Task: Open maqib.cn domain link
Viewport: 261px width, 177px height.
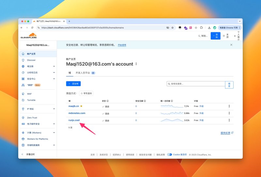Action: 74,106
